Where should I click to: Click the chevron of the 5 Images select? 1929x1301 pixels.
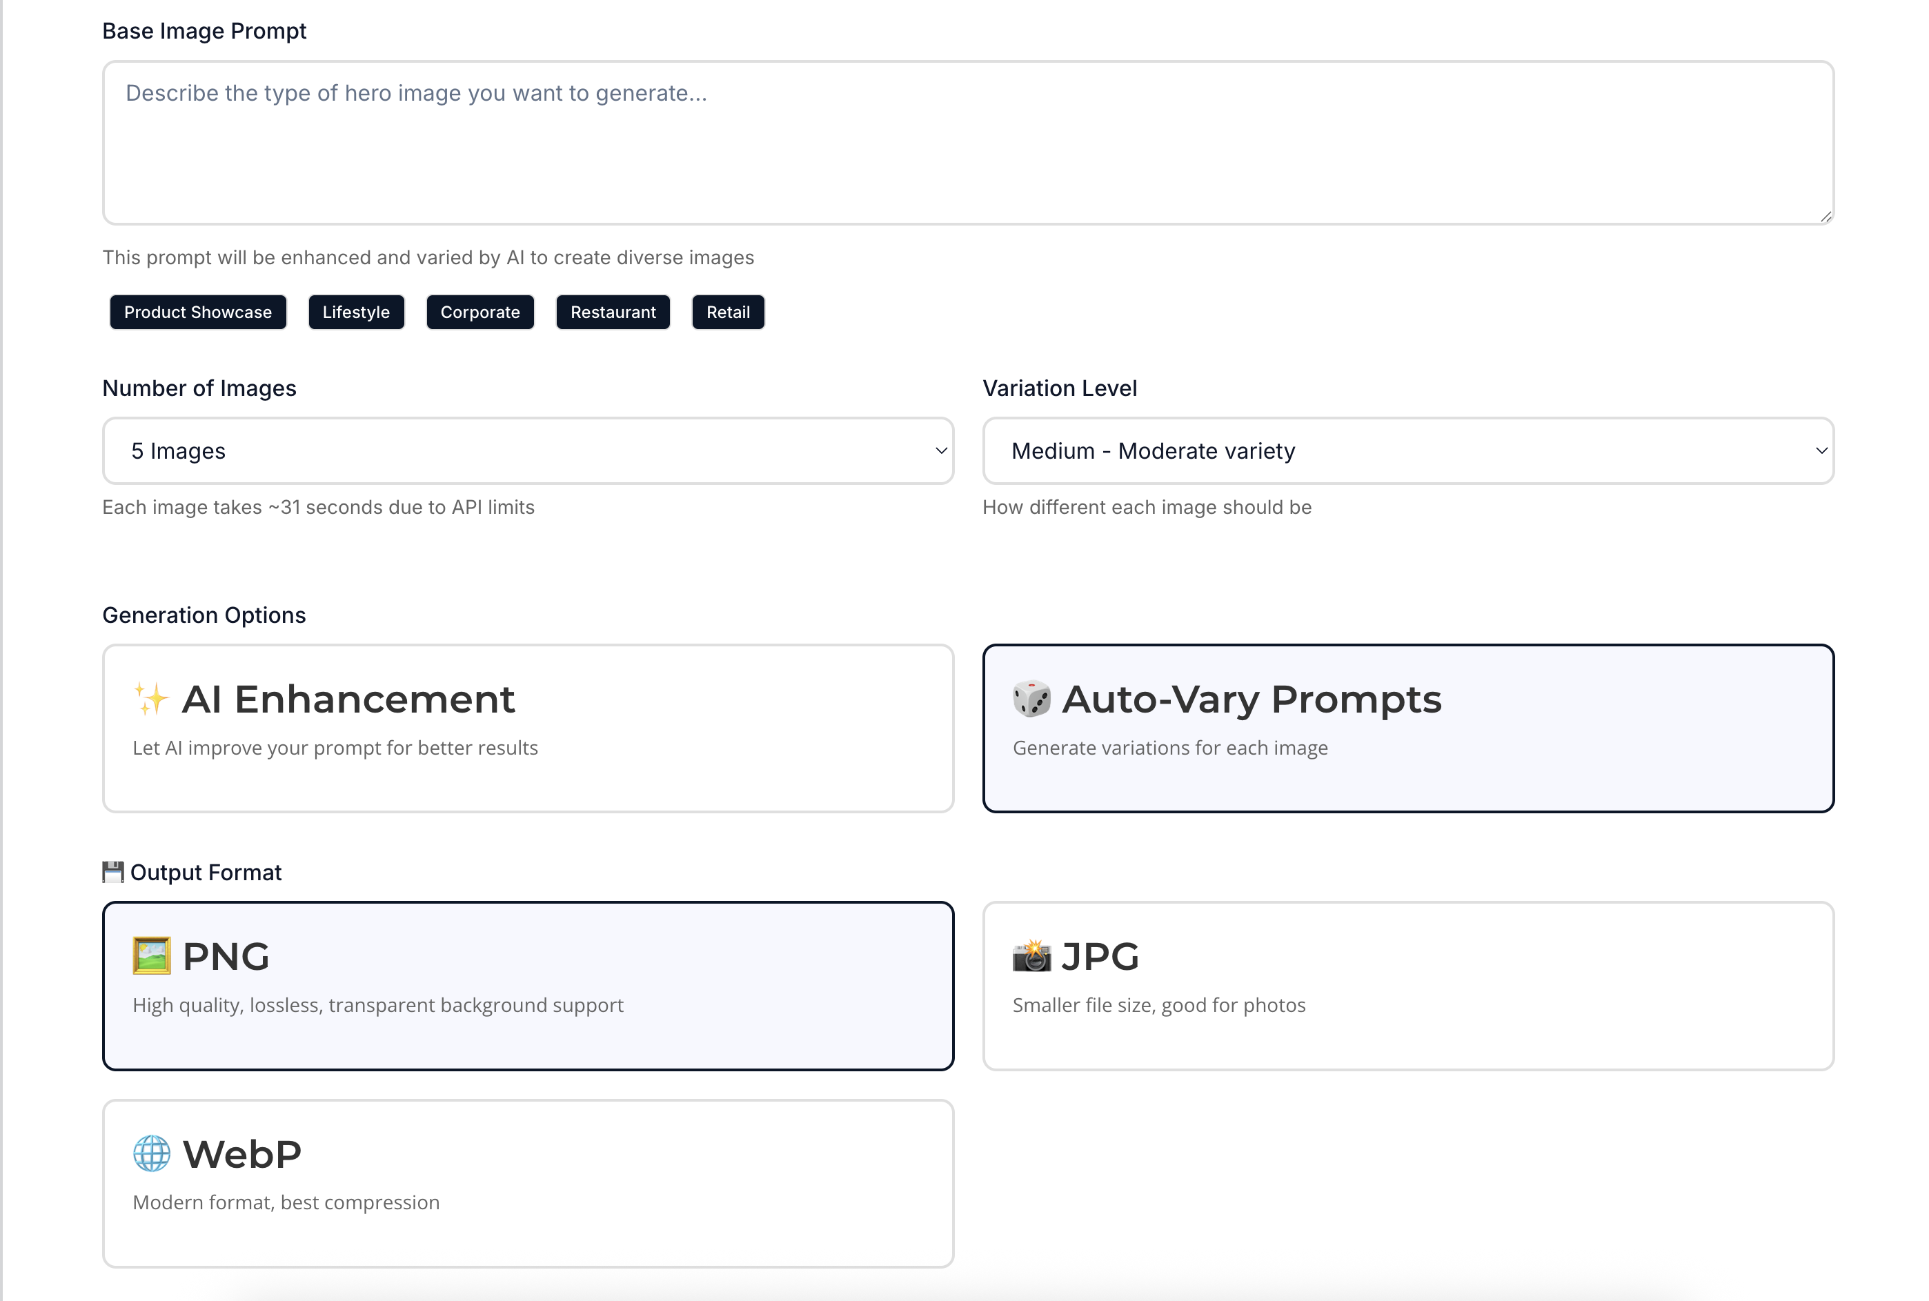[x=941, y=450]
